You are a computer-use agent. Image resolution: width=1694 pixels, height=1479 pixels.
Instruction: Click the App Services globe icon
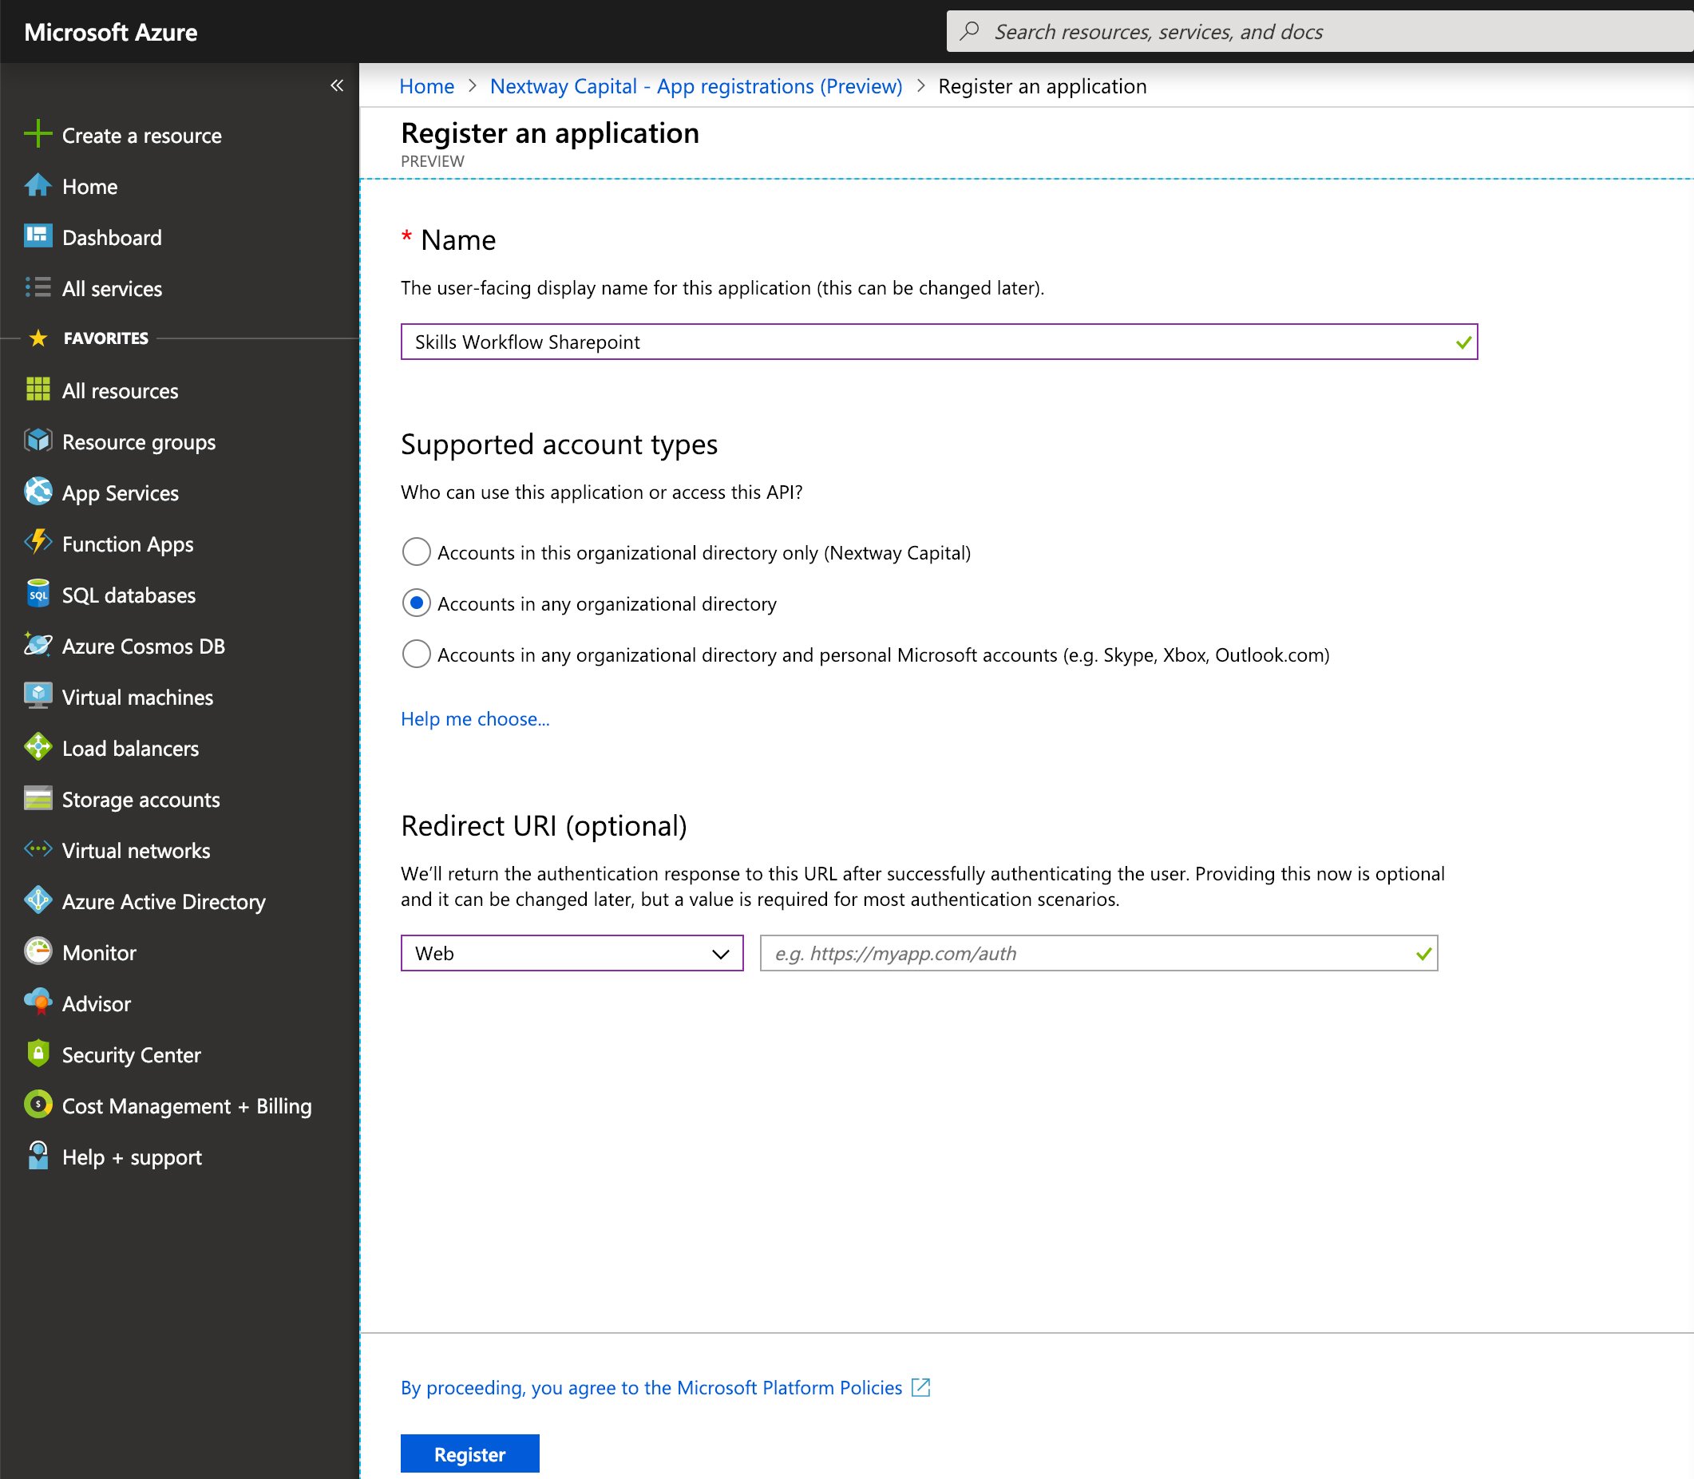tap(38, 492)
